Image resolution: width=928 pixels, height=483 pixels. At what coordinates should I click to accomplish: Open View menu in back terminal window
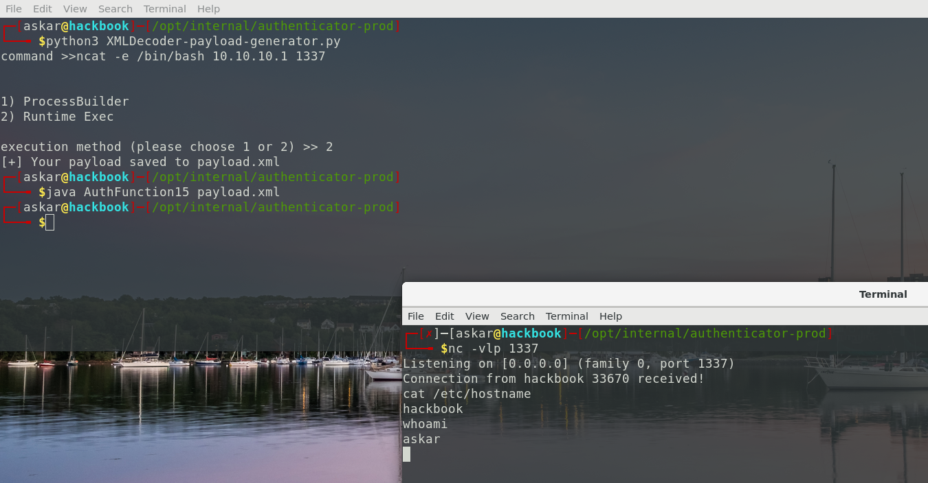pos(75,9)
